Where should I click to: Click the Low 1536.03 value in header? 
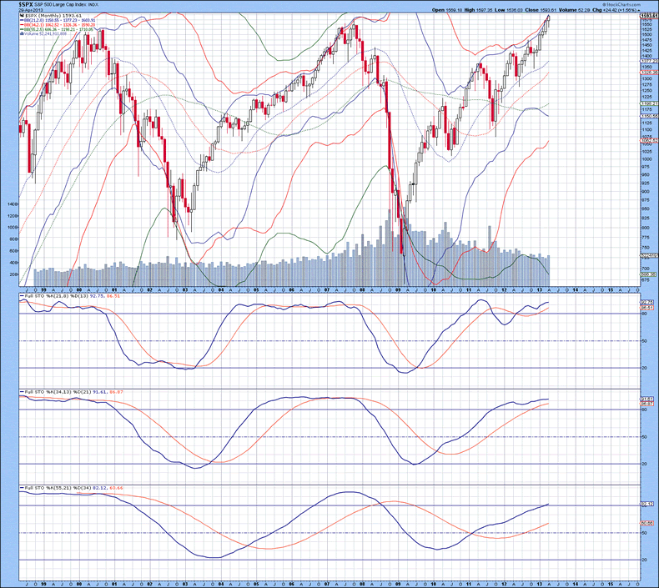510,10
